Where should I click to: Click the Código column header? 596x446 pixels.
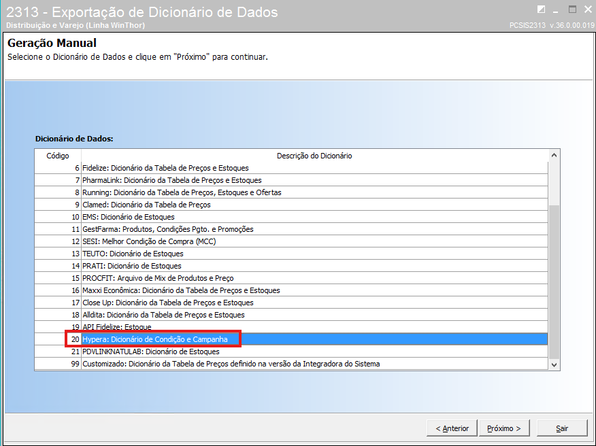click(x=58, y=156)
